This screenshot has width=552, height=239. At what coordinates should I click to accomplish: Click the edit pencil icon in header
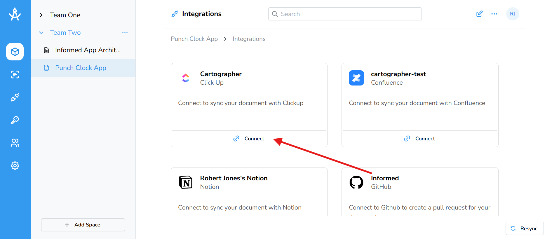pos(479,14)
